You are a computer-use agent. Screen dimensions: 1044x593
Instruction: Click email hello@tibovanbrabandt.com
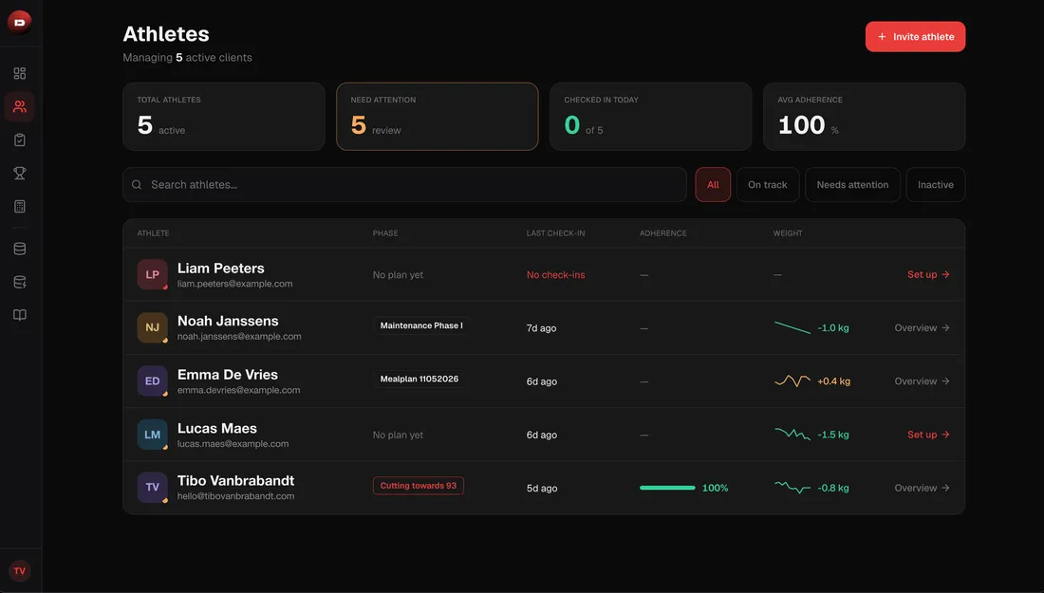[x=235, y=496]
